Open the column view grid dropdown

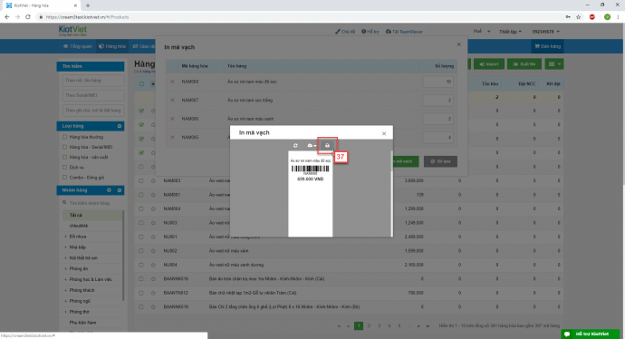[x=554, y=63]
